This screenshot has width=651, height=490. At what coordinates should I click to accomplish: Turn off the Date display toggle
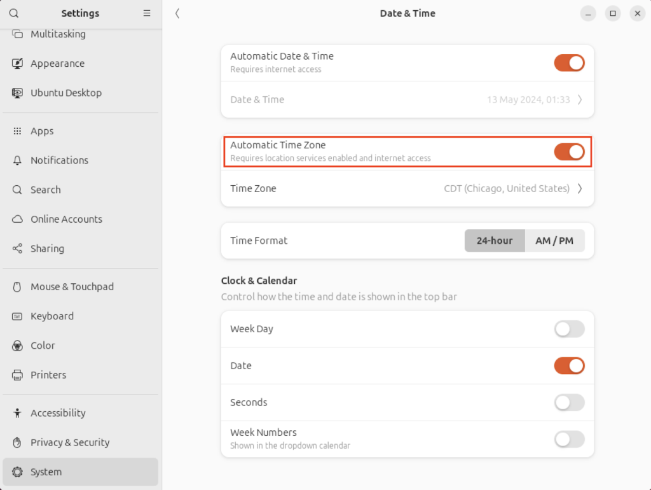[x=569, y=366]
